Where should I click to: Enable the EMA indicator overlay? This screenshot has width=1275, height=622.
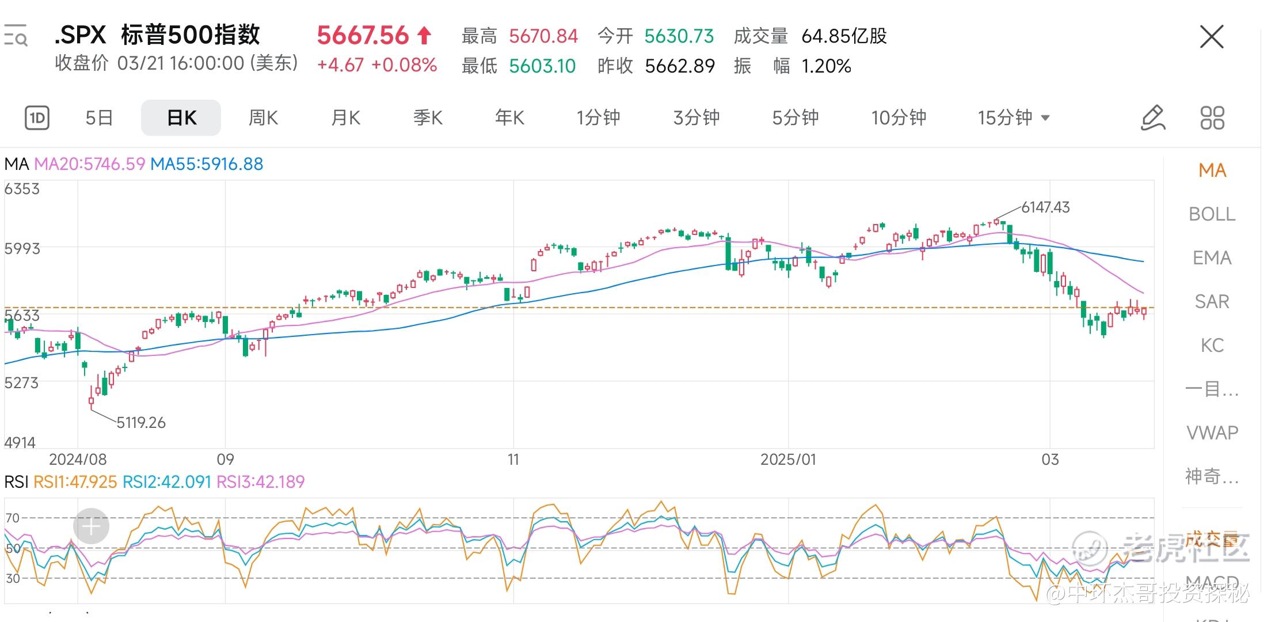(1212, 258)
